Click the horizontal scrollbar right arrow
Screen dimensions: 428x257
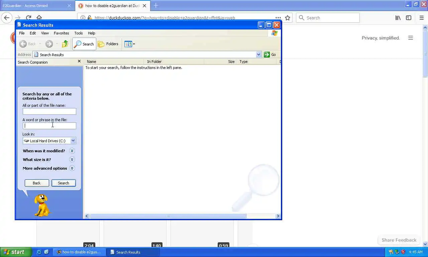278,216
